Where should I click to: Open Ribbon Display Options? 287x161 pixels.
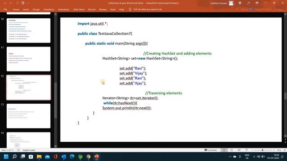point(257,3)
